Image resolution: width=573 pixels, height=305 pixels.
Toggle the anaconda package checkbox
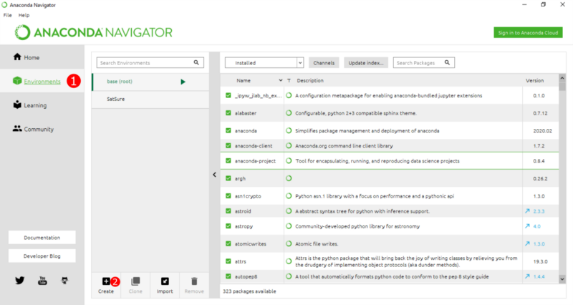click(x=228, y=130)
